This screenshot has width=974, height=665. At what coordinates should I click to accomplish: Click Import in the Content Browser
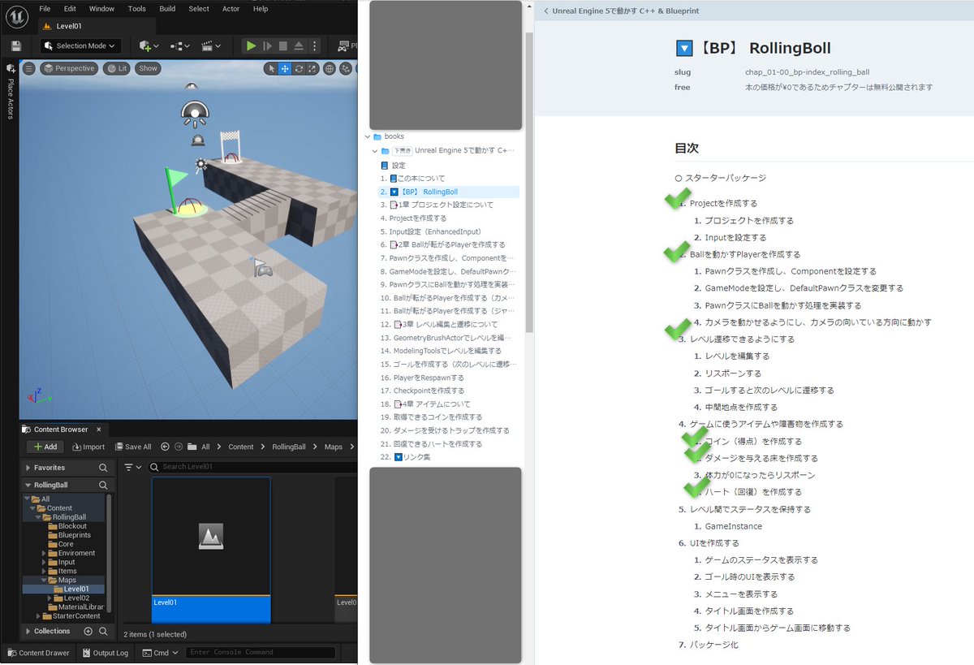88,447
